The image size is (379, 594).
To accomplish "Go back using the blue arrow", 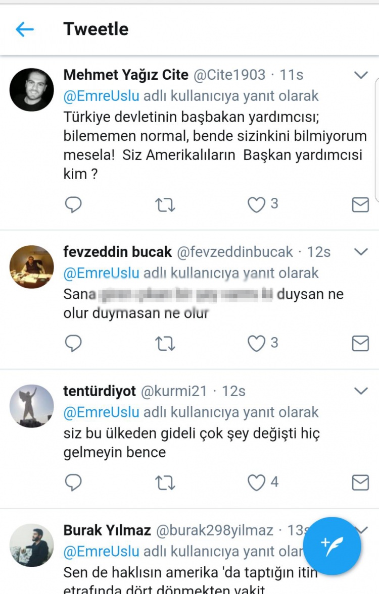I will 24,29.
